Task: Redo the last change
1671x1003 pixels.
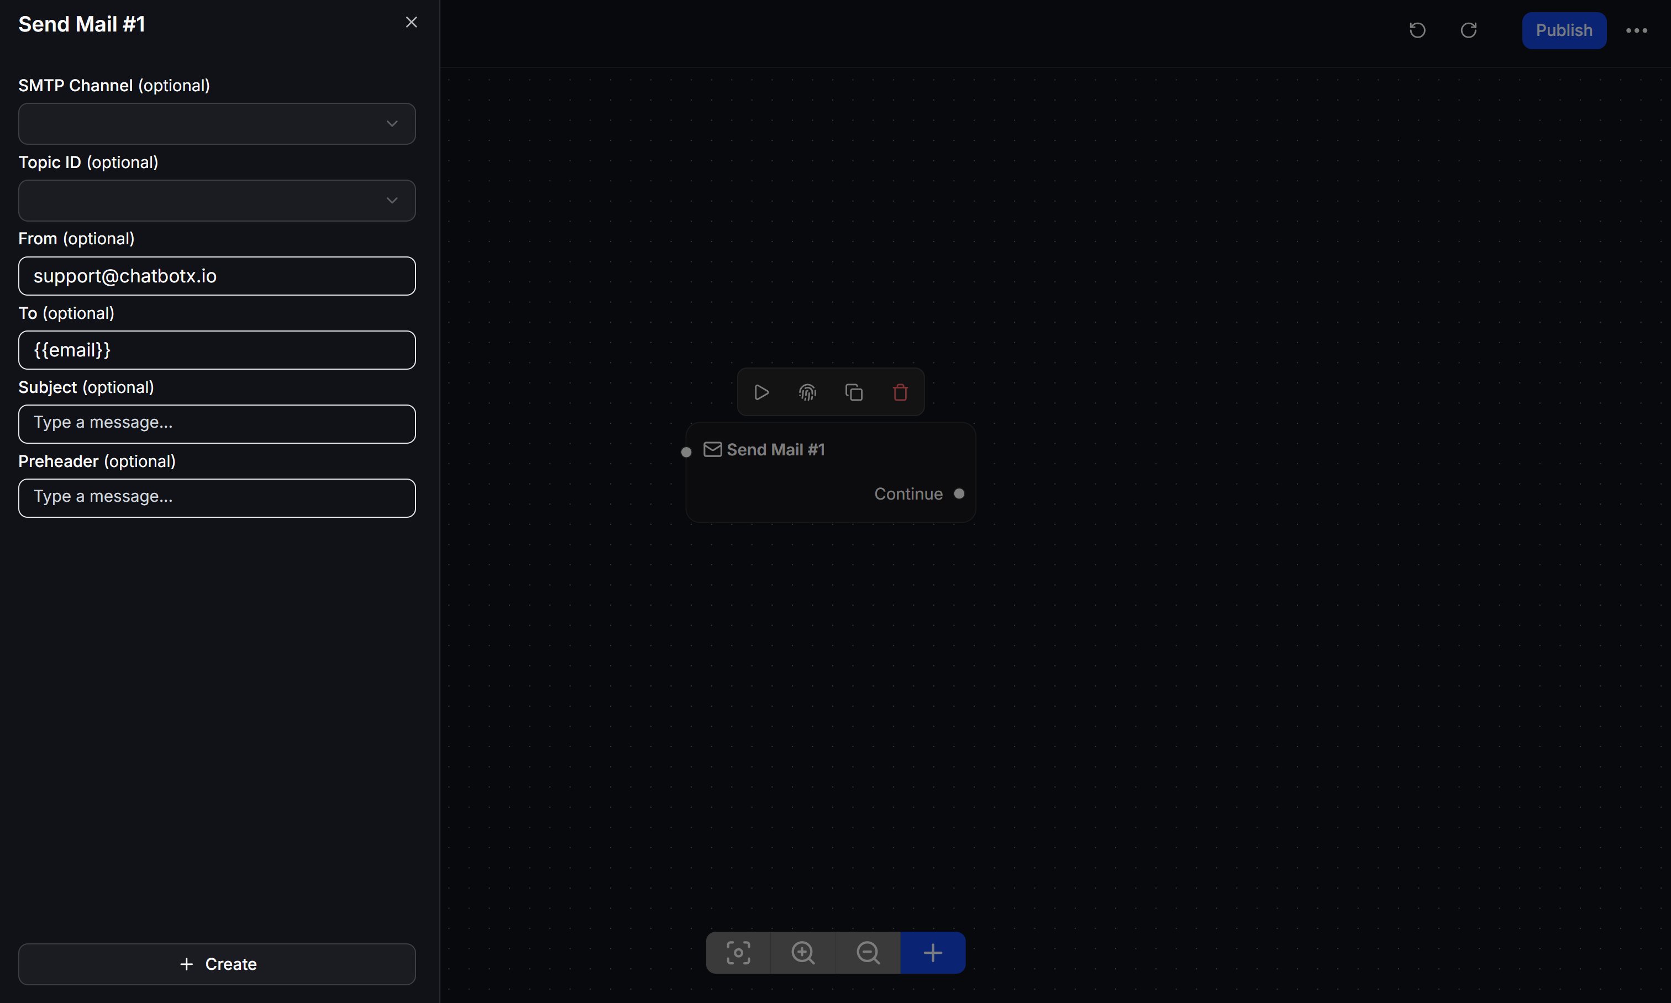Action: tap(1468, 30)
